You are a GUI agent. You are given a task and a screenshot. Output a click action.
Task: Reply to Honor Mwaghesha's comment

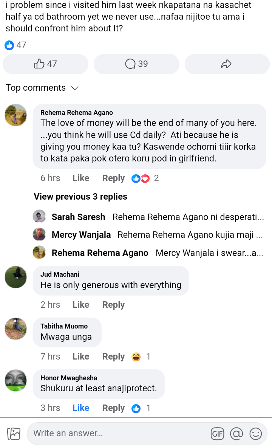(113, 408)
